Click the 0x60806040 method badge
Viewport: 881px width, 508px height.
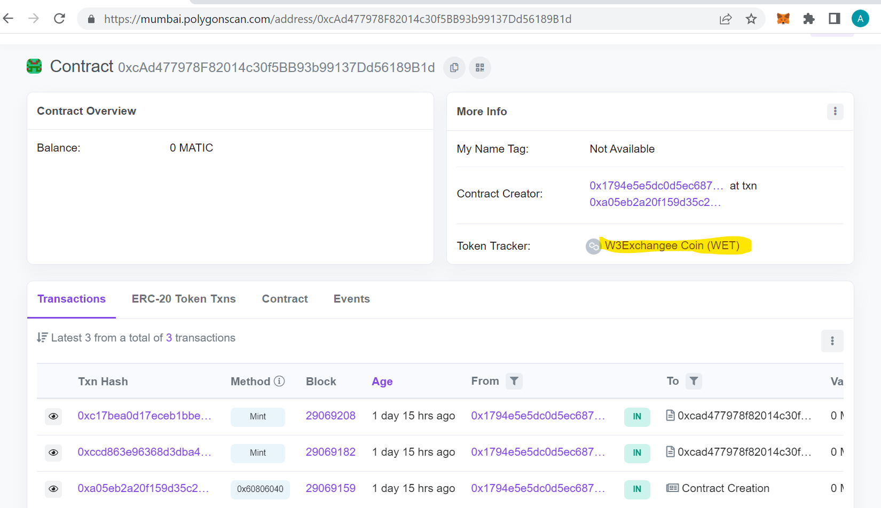260,489
